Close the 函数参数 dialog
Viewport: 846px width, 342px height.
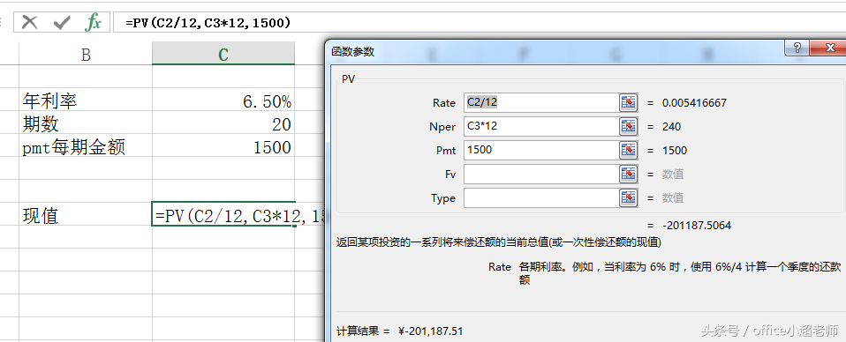(x=828, y=48)
